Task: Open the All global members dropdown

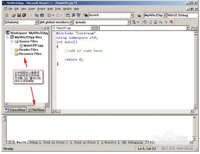Action: point(71,22)
